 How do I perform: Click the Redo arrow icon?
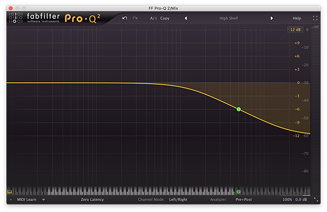tap(135, 18)
